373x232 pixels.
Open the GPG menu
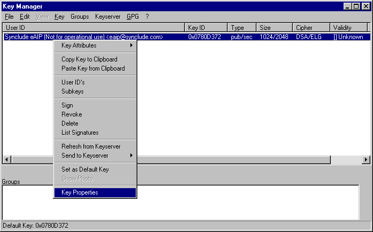pos(133,17)
